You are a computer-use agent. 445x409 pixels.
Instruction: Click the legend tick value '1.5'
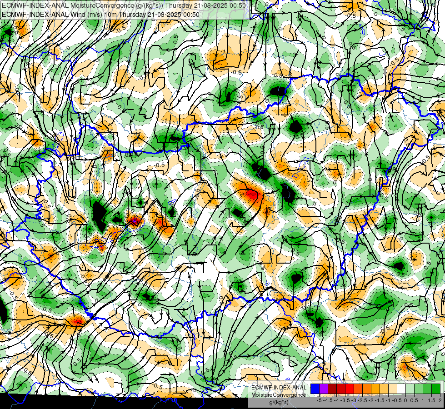coord(431,400)
